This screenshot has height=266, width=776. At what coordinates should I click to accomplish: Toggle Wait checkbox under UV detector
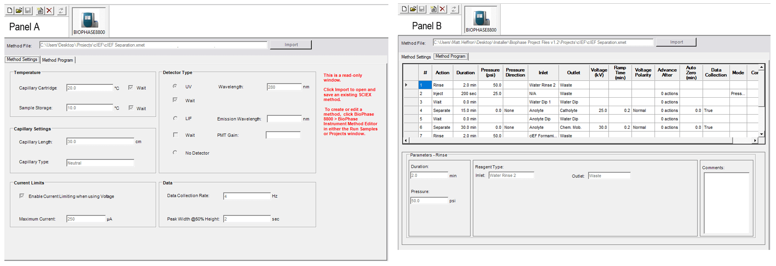pyautogui.click(x=175, y=100)
